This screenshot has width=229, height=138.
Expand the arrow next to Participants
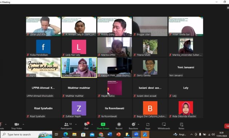[76, 124]
